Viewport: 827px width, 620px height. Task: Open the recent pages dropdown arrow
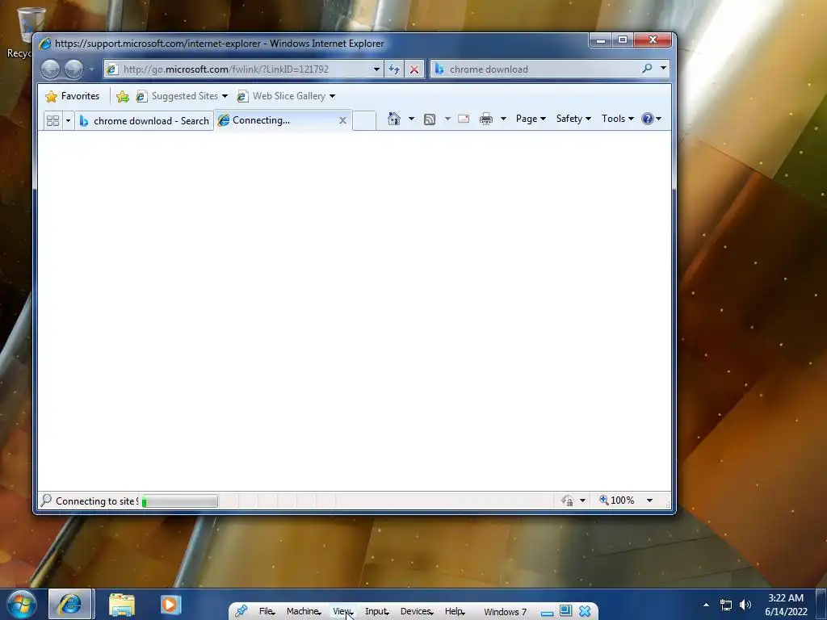pos(91,69)
